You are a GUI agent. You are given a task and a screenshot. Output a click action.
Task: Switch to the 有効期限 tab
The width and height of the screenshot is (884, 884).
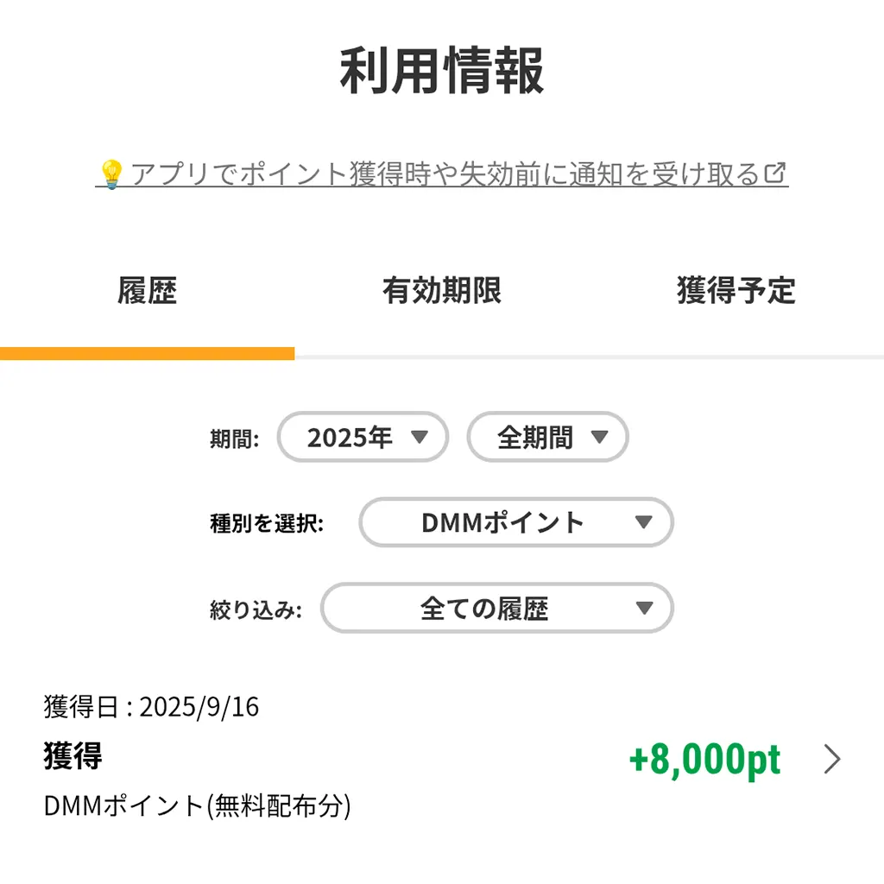(442, 291)
